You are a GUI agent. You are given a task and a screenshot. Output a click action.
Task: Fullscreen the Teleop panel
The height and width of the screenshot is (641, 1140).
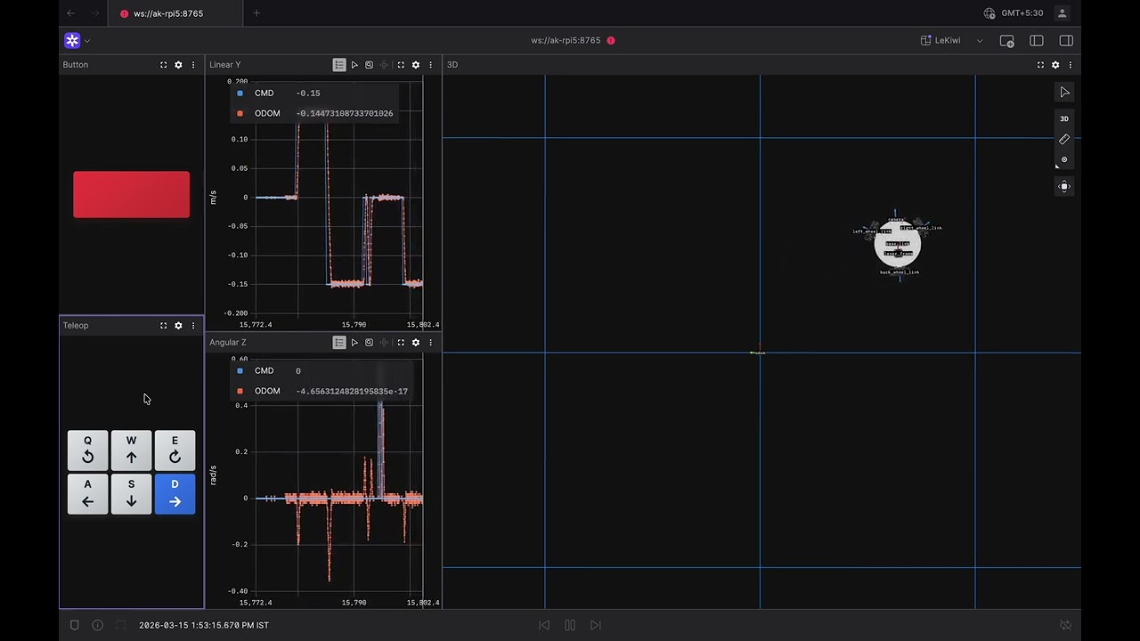click(163, 326)
